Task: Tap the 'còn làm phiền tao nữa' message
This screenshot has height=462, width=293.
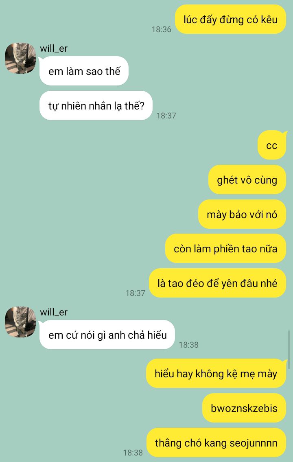Action: pos(225,249)
